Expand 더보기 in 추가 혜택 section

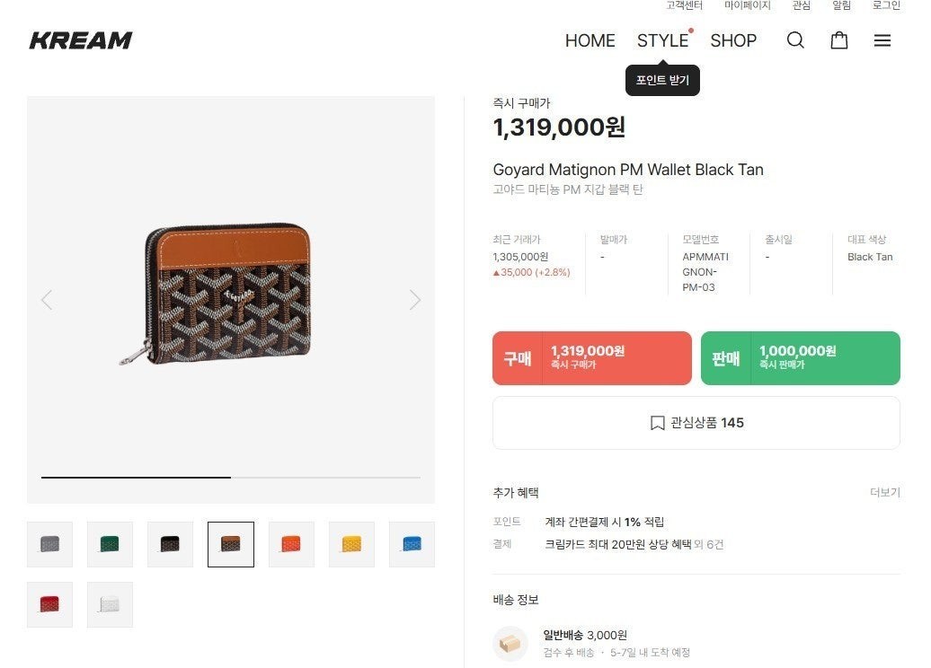(x=884, y=493)
